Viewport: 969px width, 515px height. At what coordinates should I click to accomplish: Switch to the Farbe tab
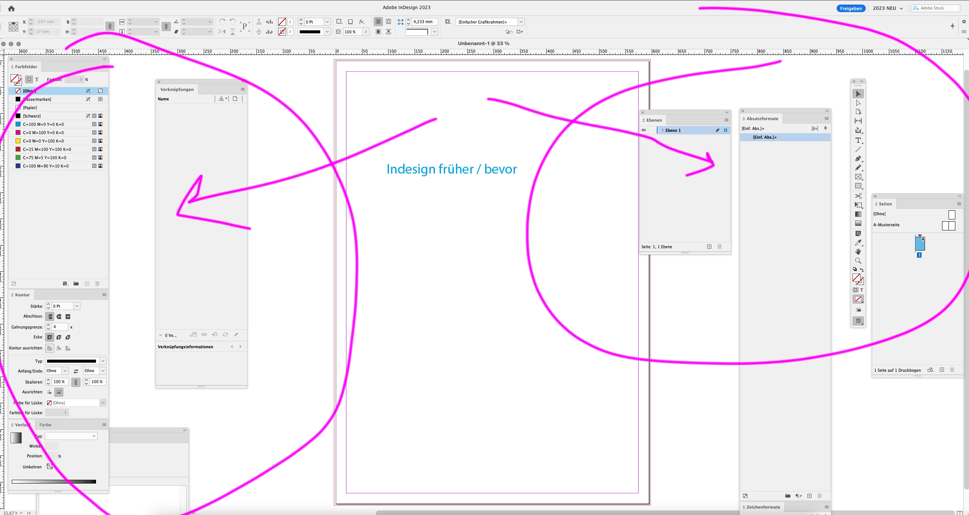pyautogui.click(x=45, y=425)
